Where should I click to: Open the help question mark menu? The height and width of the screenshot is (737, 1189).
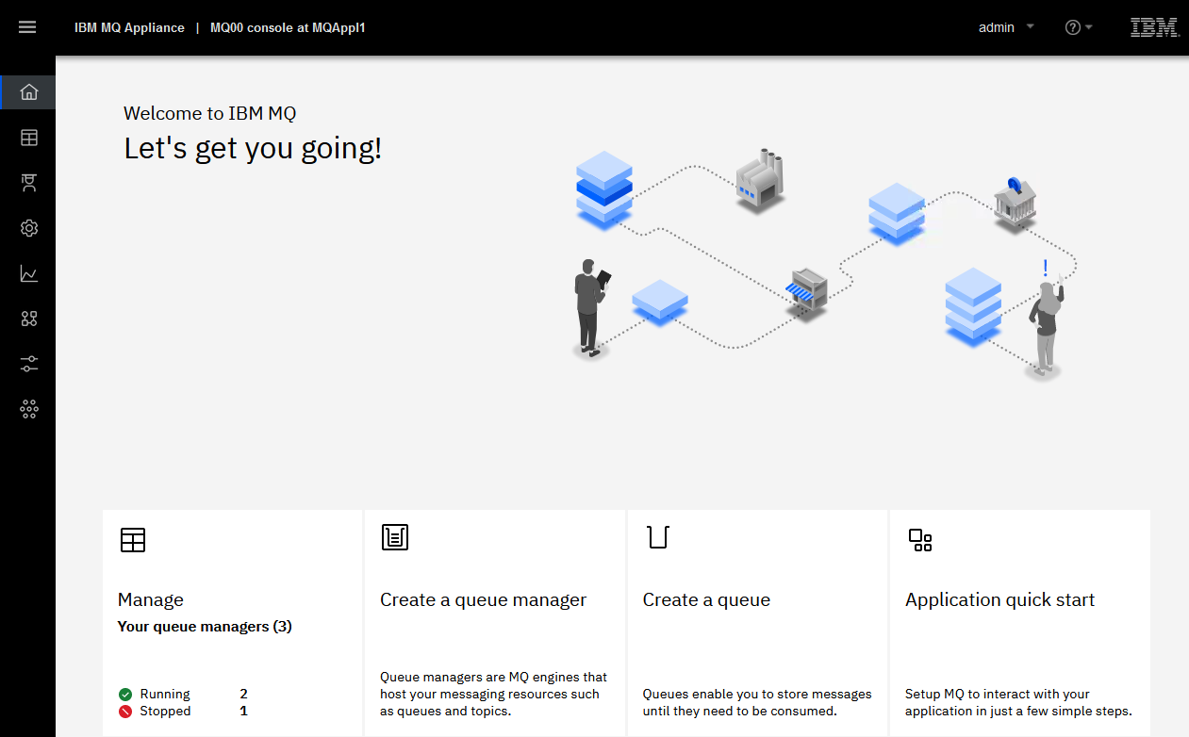point(1079,27)
